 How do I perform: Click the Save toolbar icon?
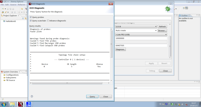[8, 9]
